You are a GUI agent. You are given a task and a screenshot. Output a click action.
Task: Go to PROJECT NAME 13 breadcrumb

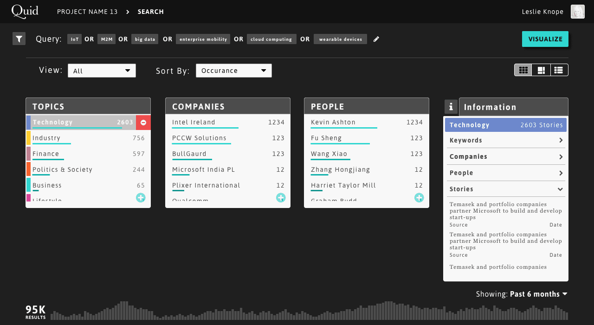click(x=87, y=12)
